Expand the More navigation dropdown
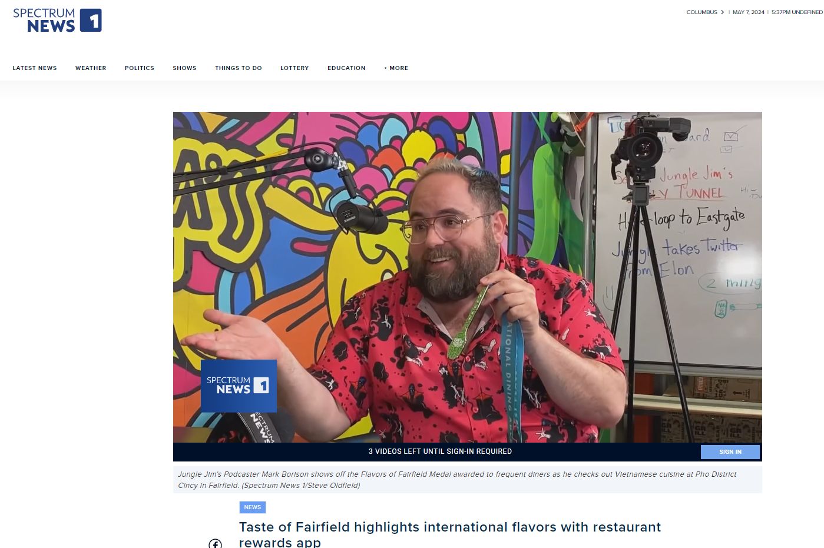The height and width of the screenshot is (548, 824). 396,68
